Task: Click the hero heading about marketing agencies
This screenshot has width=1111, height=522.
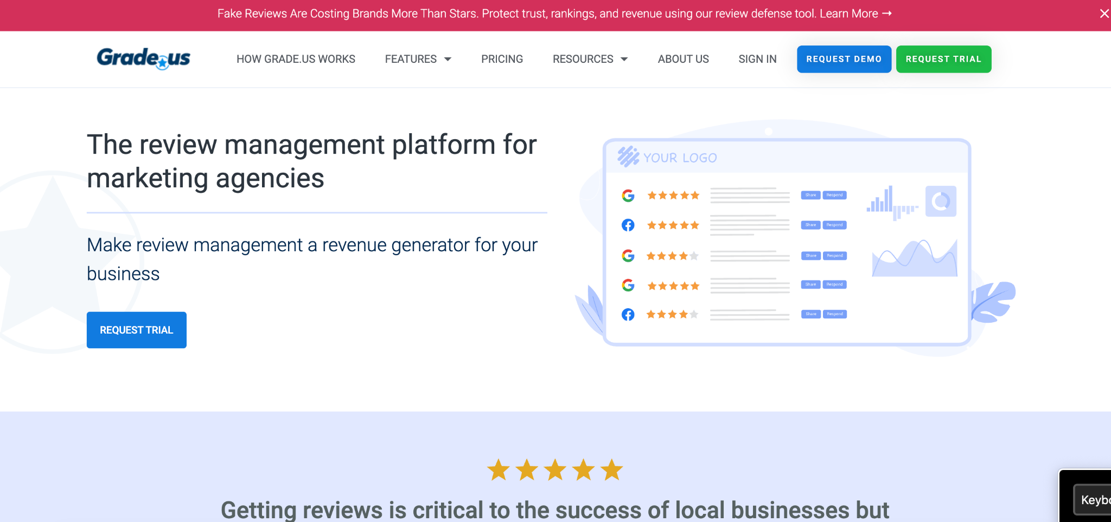Action: 312,161
